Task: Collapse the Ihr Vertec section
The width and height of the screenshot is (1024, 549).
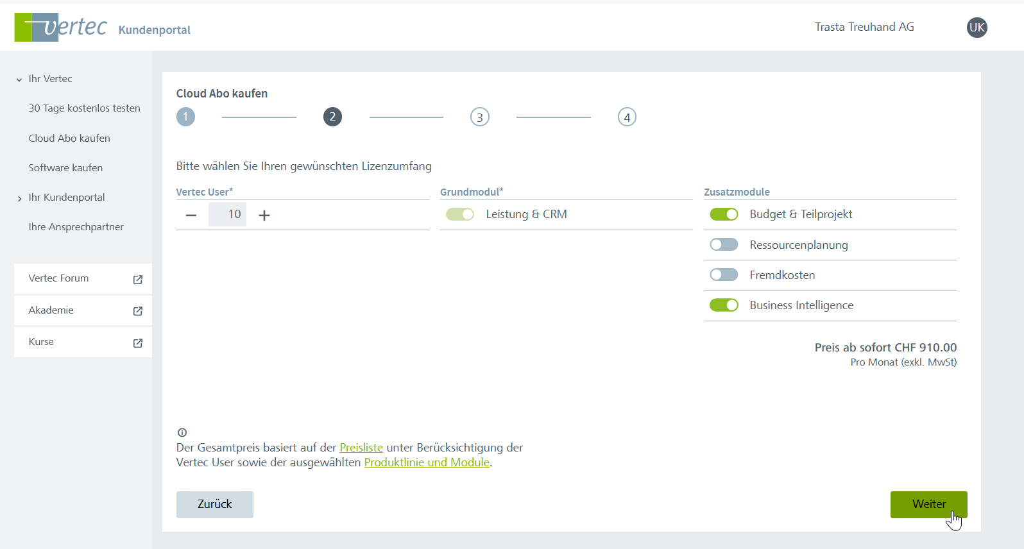Action: (x=19, y=80)
